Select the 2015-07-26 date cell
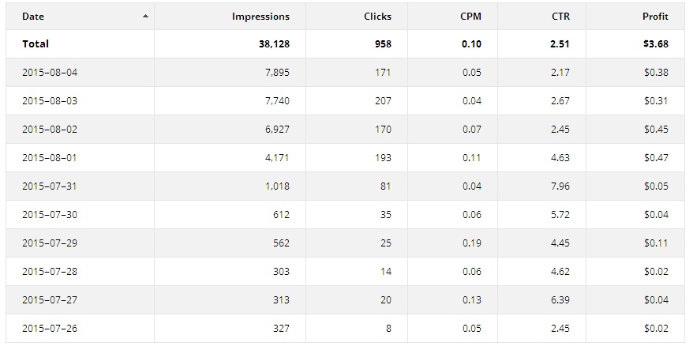This screenshot has width=693, height=350. point(50,329)
